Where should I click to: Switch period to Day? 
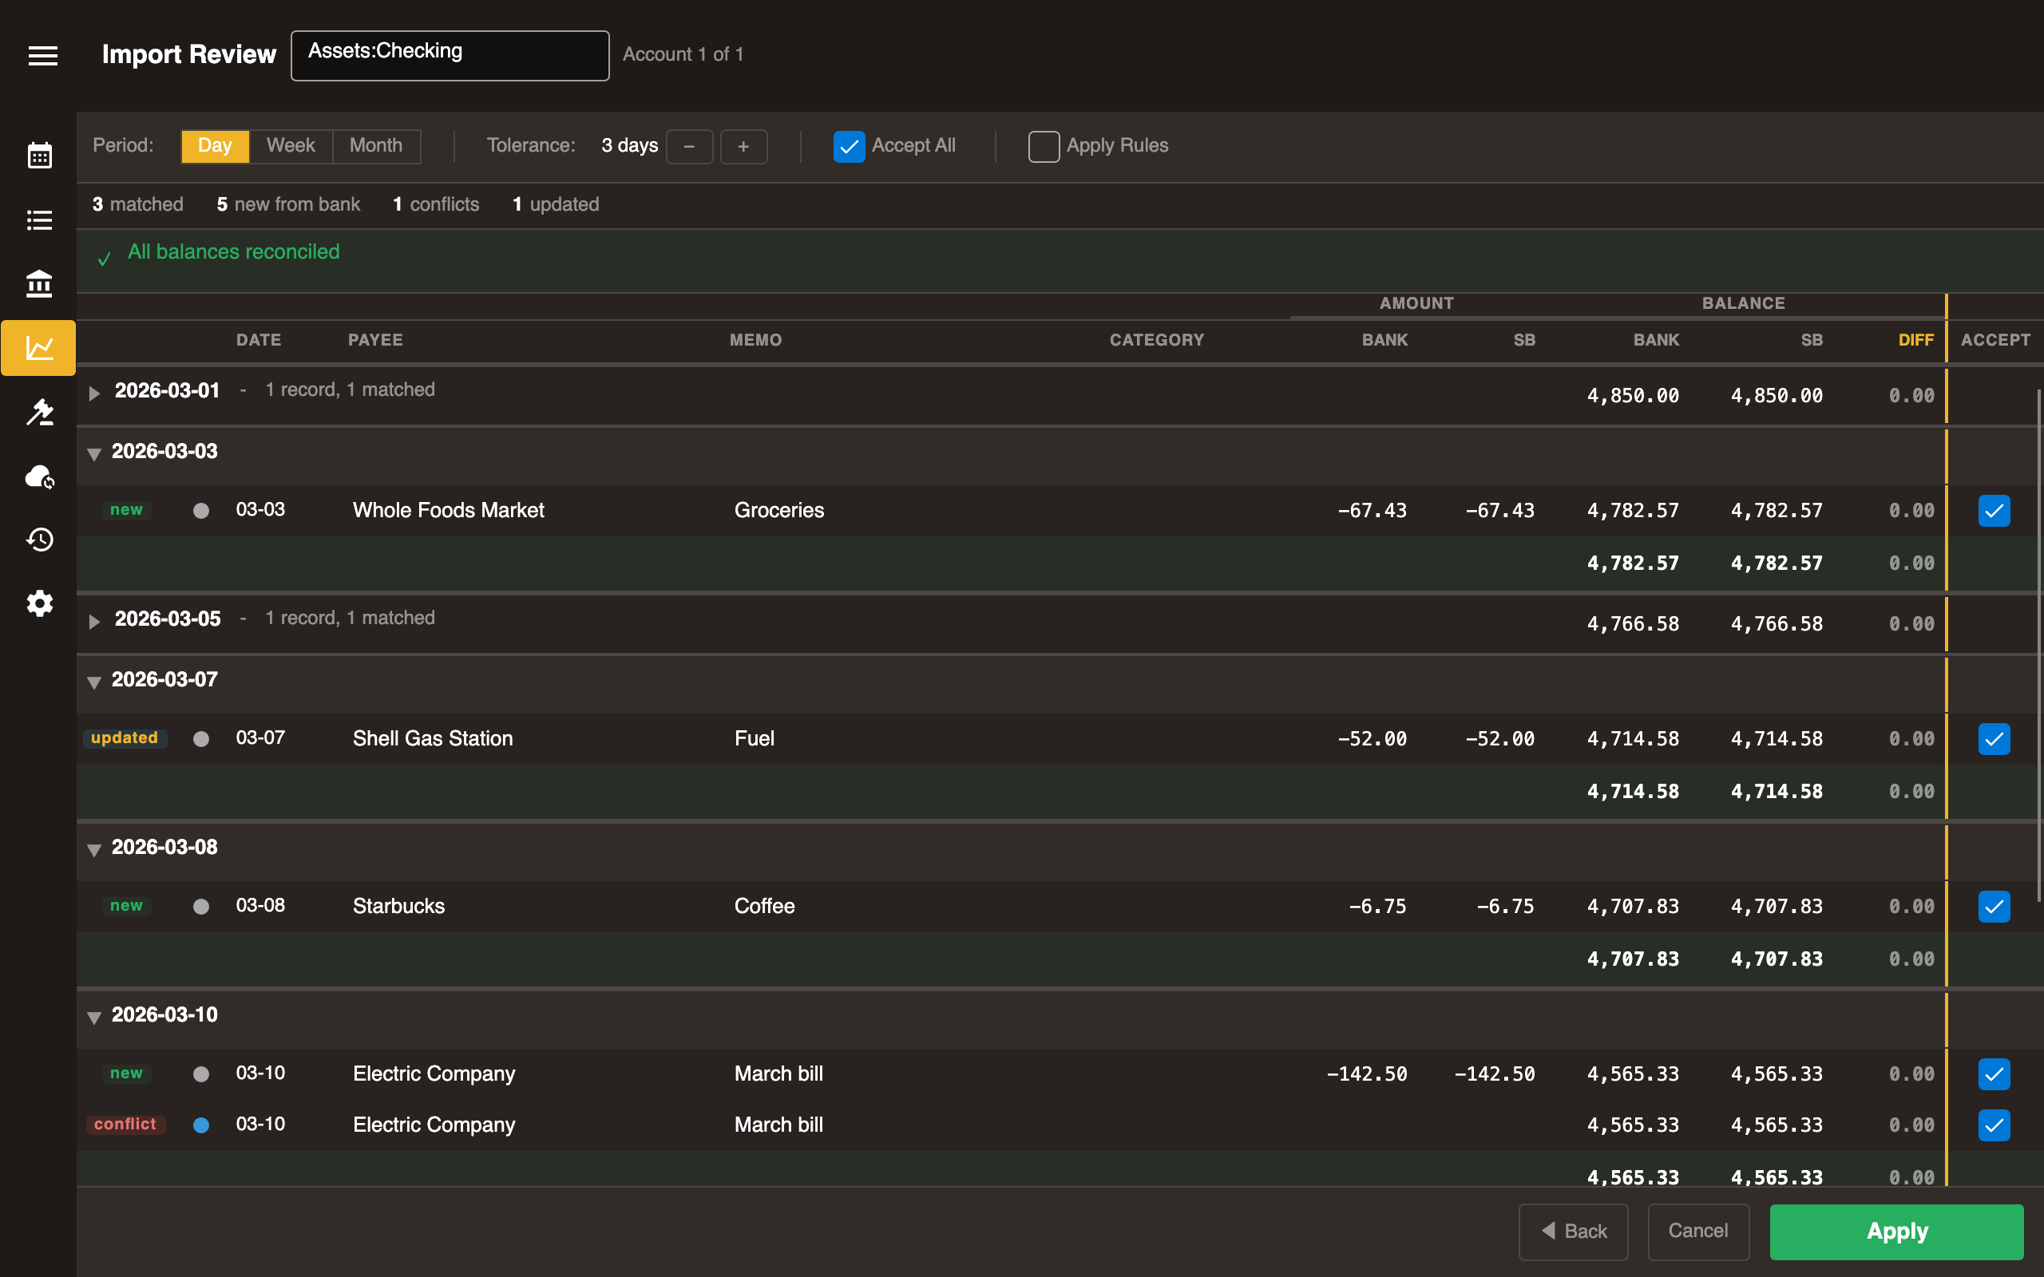click(x=216, y=146)
